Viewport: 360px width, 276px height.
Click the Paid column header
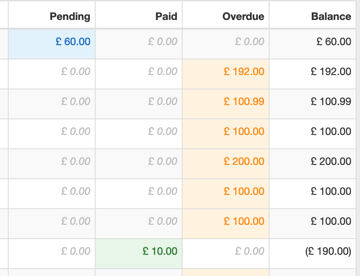pos(166,16)
